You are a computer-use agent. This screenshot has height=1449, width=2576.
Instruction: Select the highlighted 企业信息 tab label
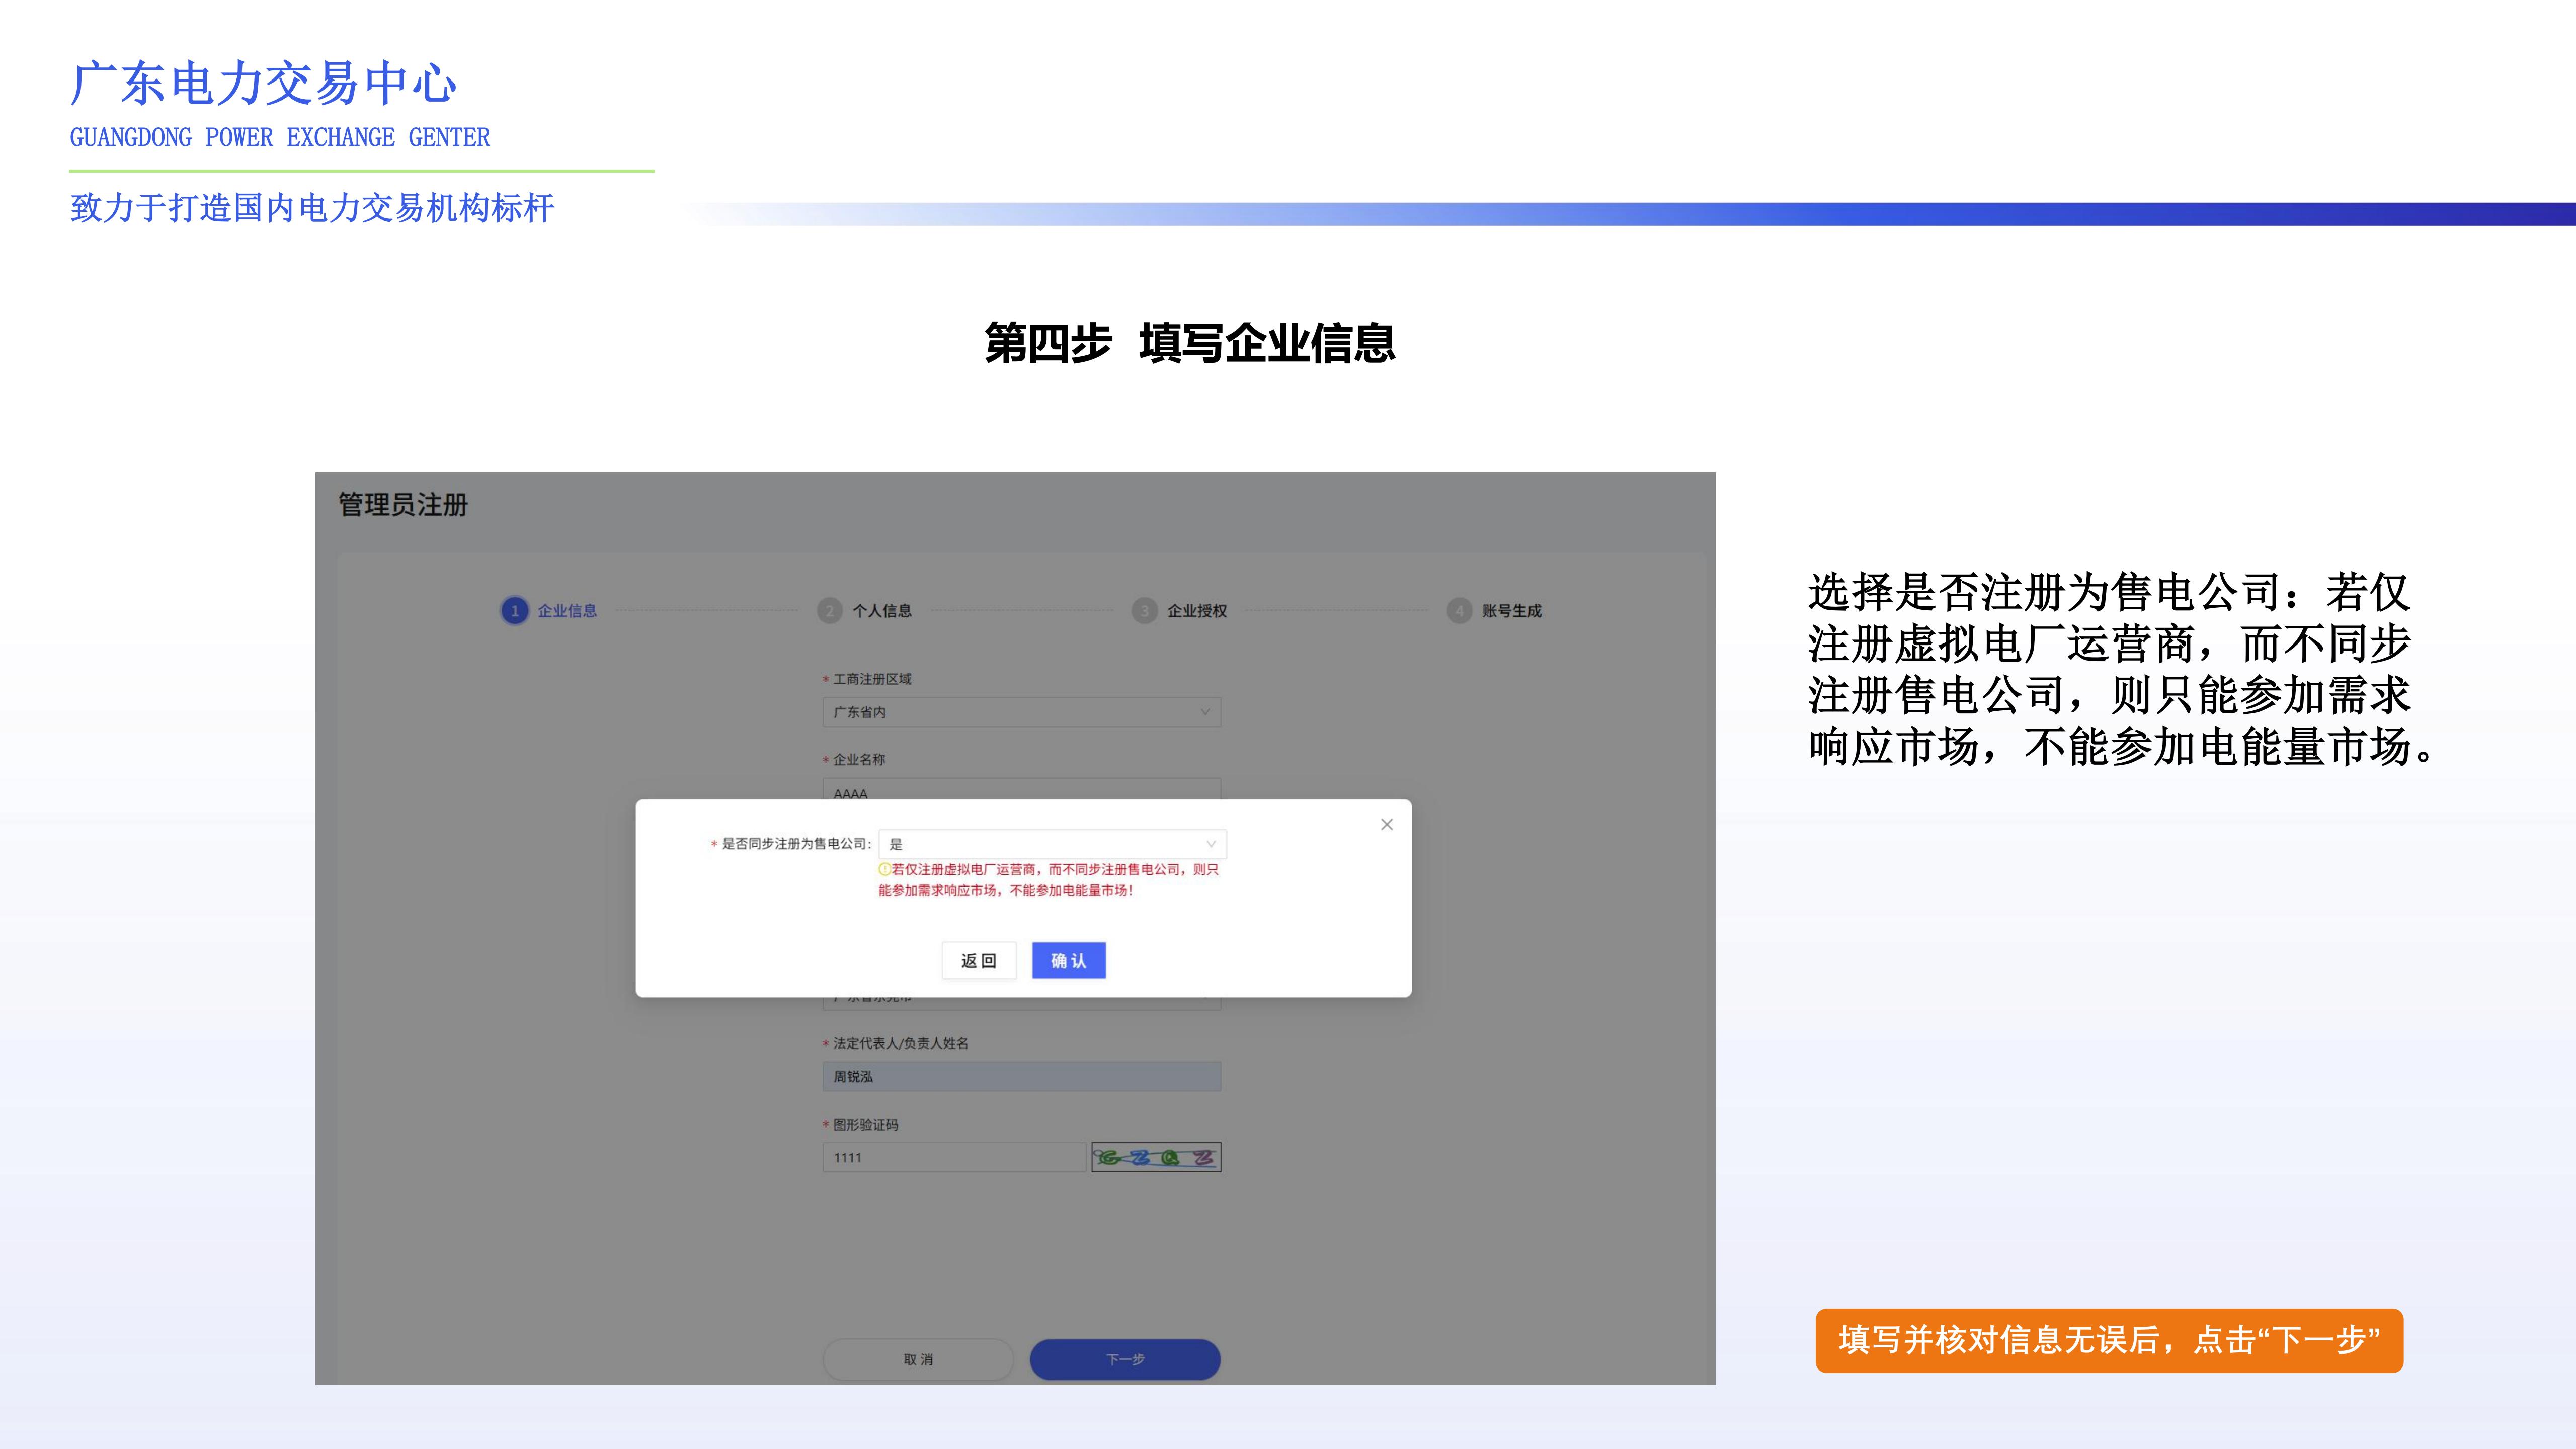(566, 610)
